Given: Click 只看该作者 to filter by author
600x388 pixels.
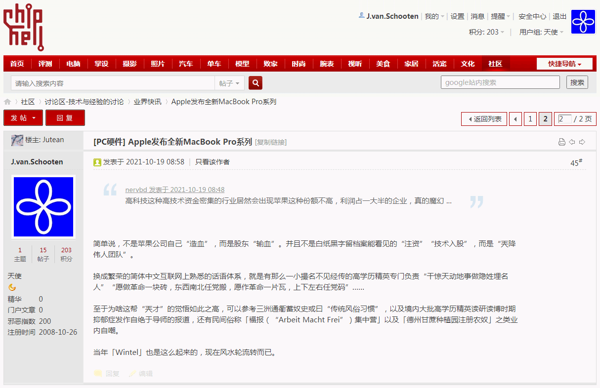Looking at the screenshot, I should point(213,162).
